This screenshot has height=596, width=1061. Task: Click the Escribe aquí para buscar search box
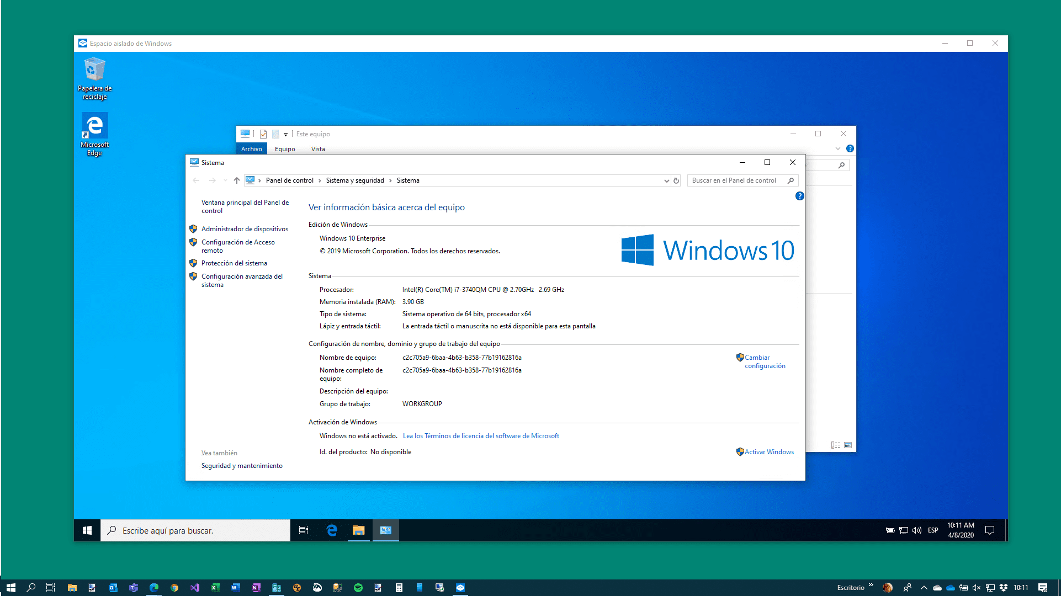click(x=195, y=530)
